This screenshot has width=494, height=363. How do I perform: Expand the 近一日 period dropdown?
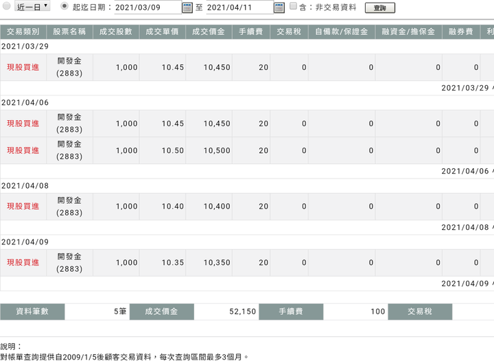pyautogui.click(x=32, y=6)
